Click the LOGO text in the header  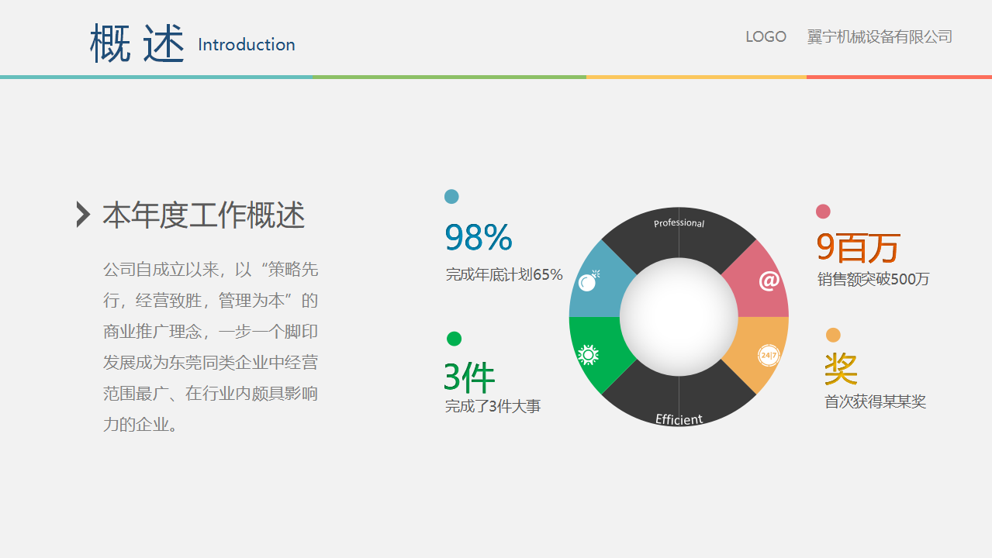point(766,36)
